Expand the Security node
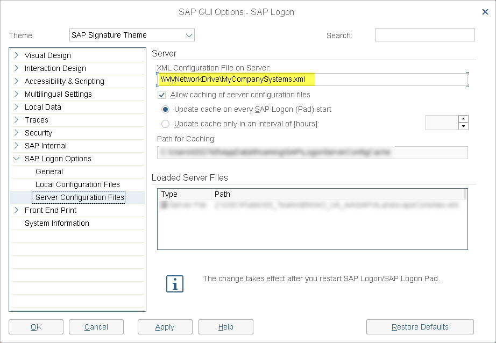Screen dimensions: 496x343 [17, 133]
